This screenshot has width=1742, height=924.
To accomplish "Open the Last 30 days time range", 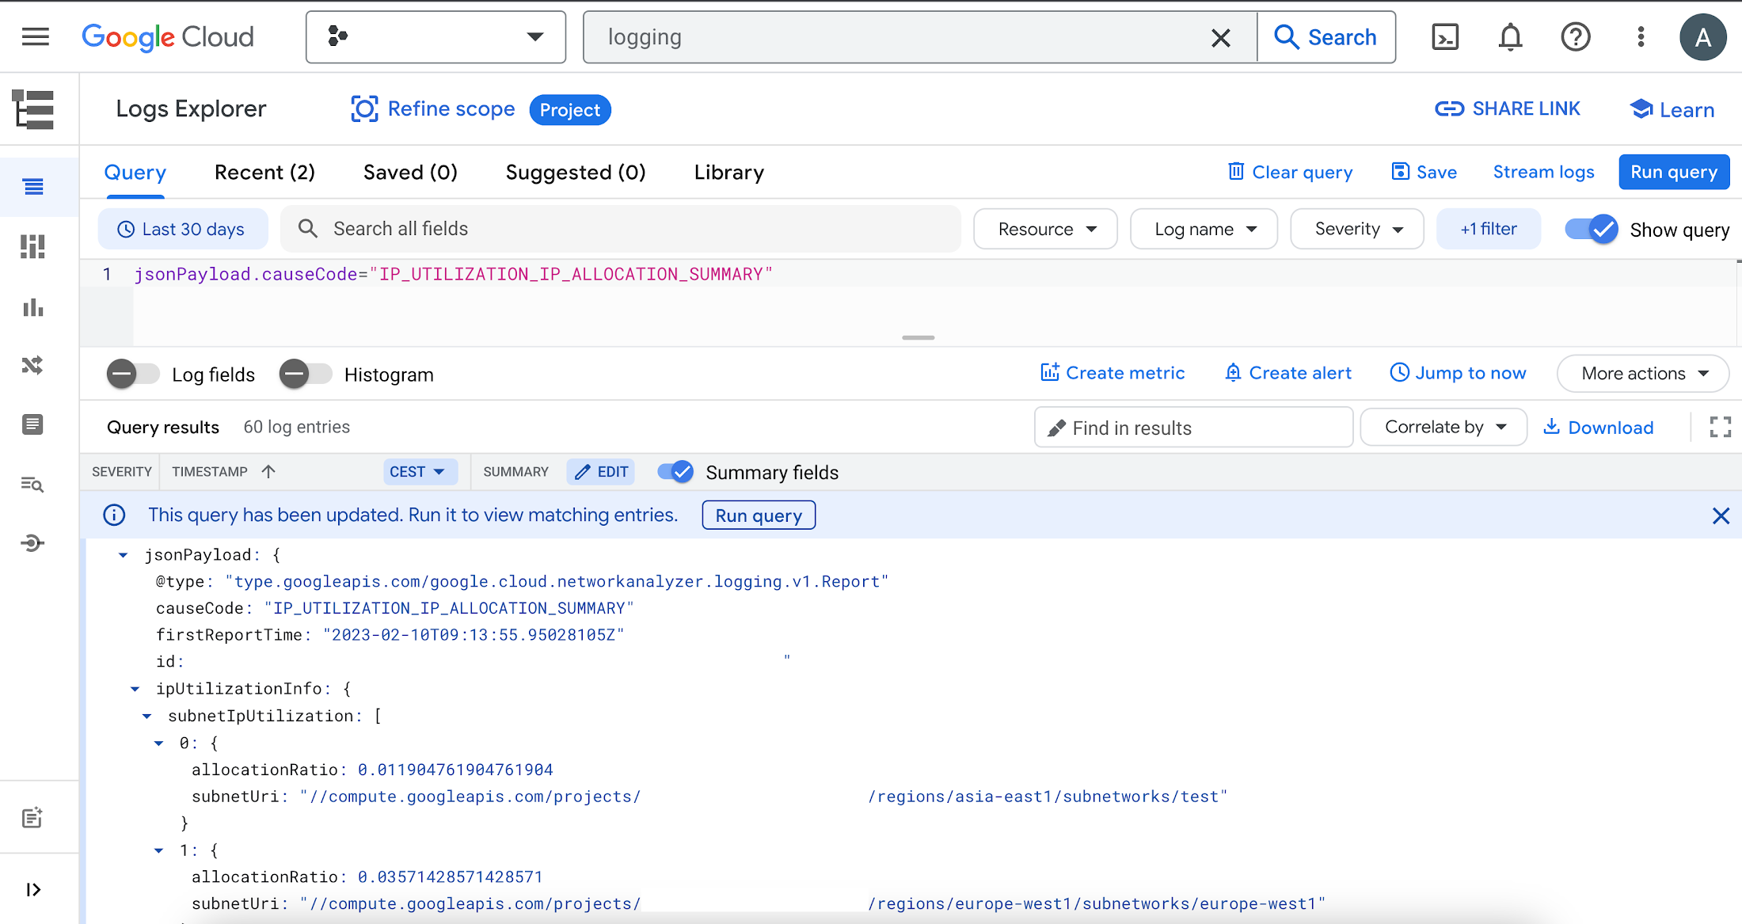I will (x=183, y=229).
